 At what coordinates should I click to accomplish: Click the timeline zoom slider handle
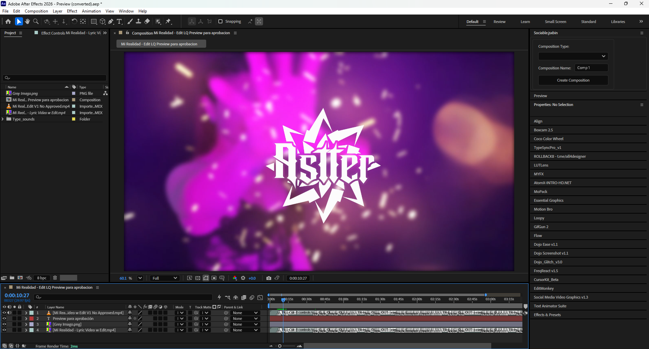[x=280, y=346]
